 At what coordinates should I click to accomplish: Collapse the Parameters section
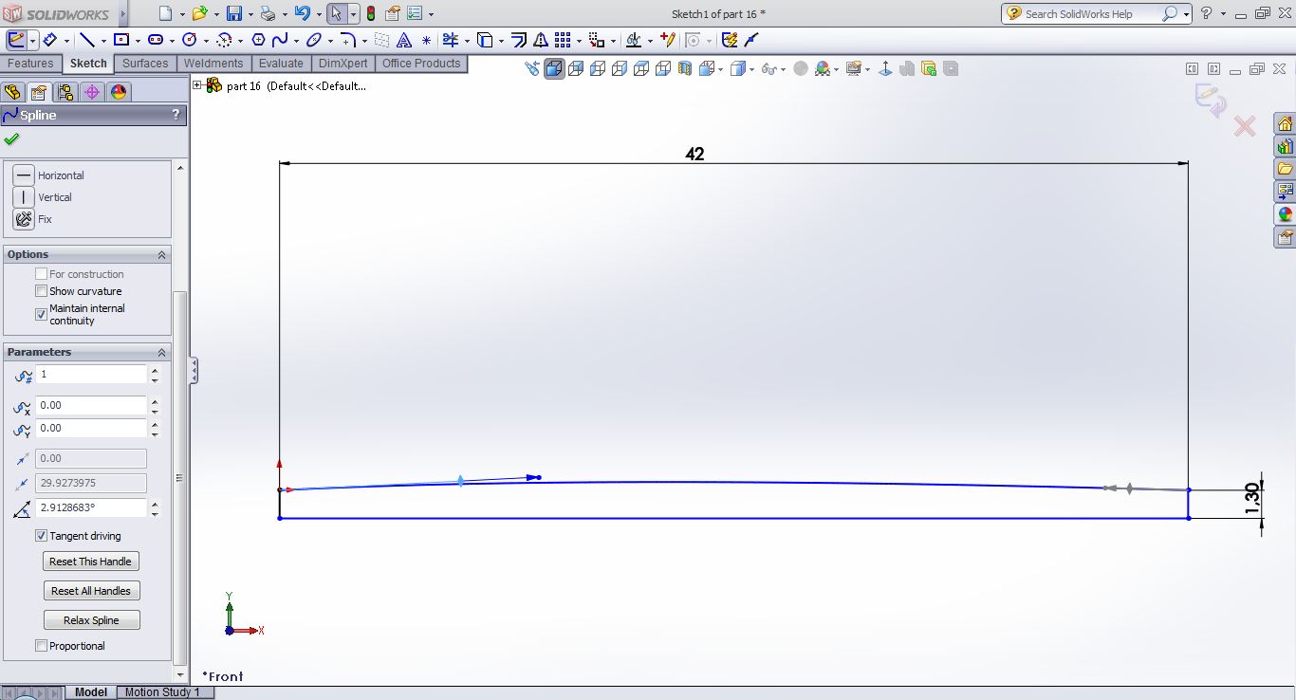point(161,352)
